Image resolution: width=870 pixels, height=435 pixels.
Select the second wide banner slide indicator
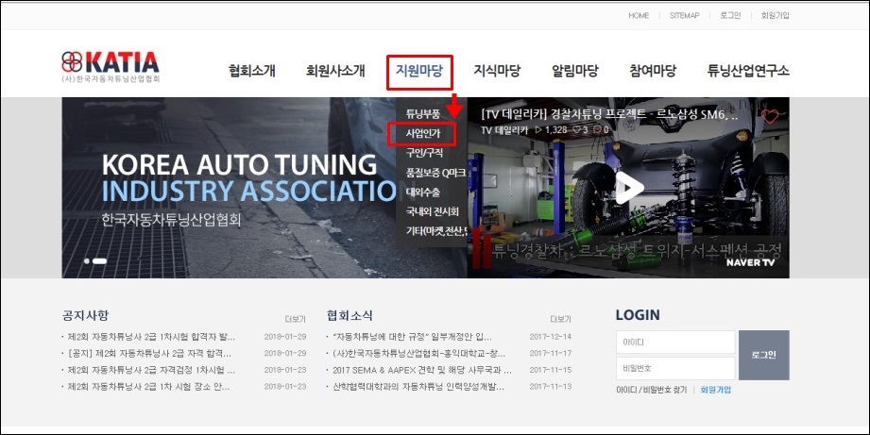click(x=99, y=261)
